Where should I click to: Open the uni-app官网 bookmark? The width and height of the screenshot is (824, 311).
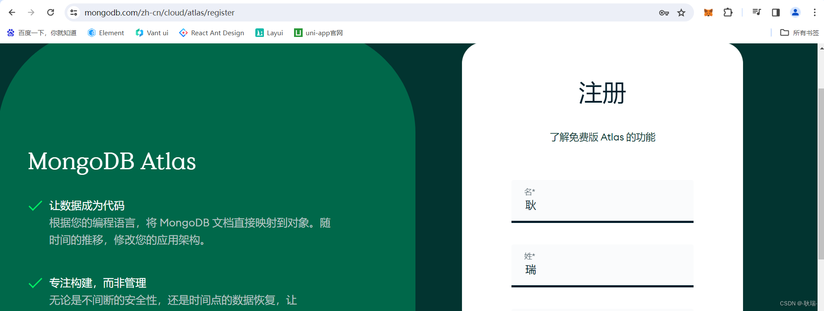[319, 33]
